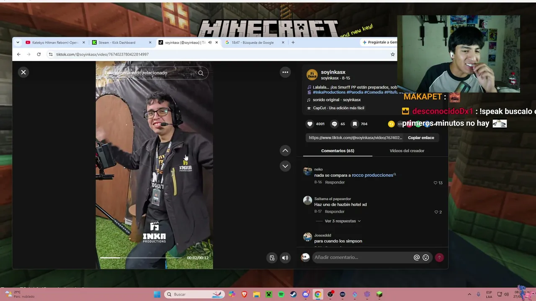Go to the previous video
The height and width of the screenshot is (301, 536).
(285, 150)
